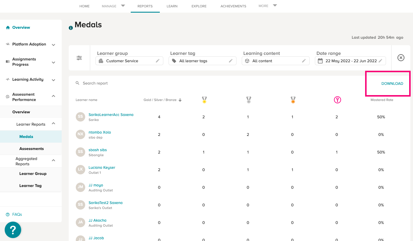Edit Date range with its pencil icon
413x241 pixels.
[380, 61]
